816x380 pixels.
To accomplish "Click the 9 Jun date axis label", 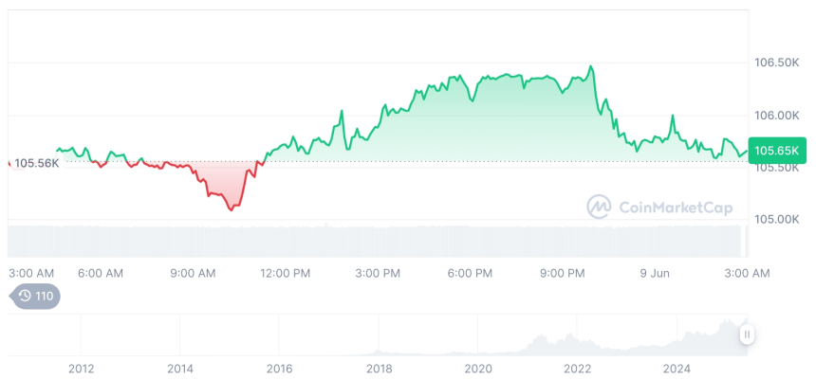I will pyautogui.click(x=654, y=273).
